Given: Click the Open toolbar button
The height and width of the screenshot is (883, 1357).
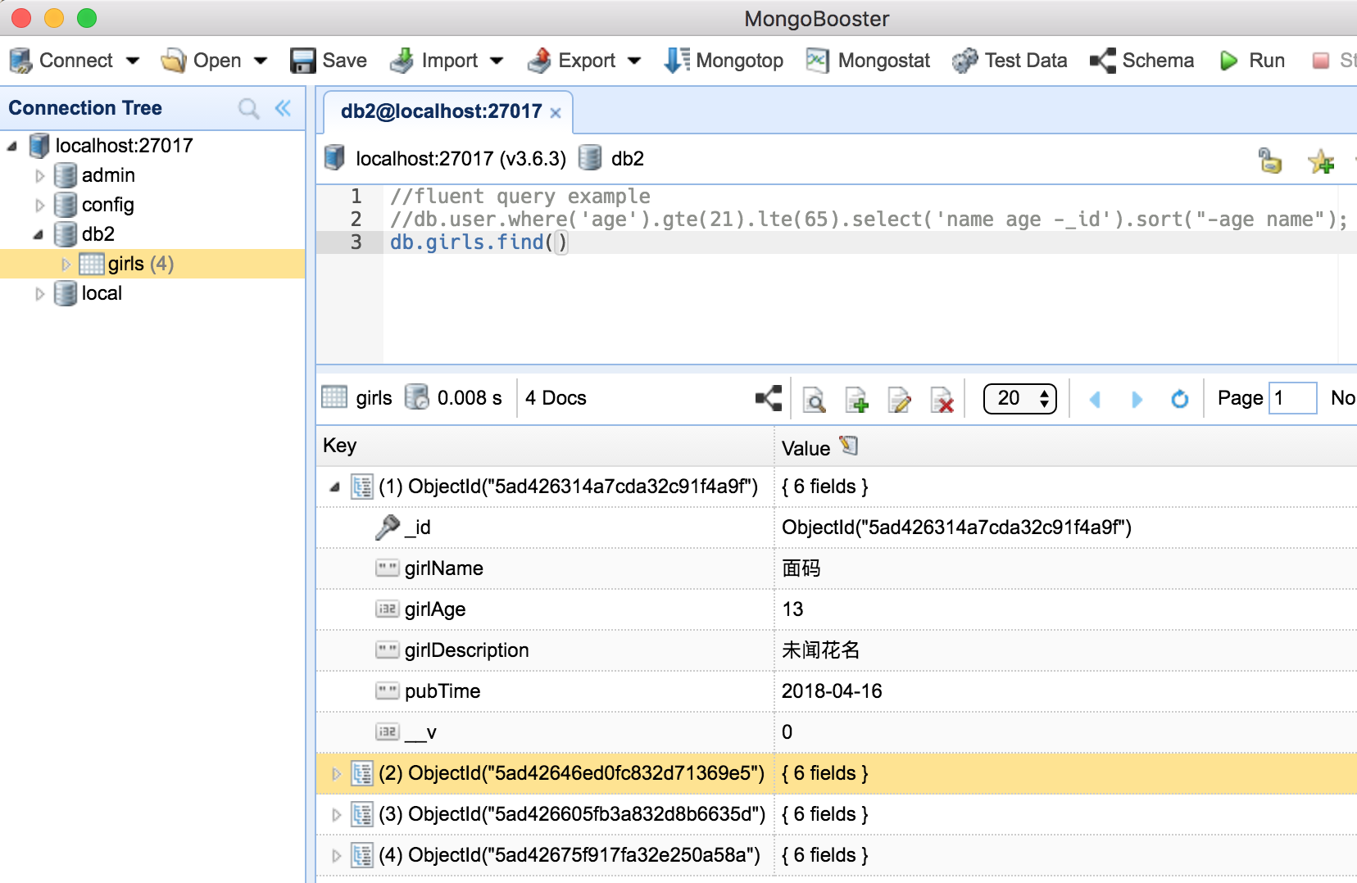Looking at the screenshot, I should click(x=202, y=61).
